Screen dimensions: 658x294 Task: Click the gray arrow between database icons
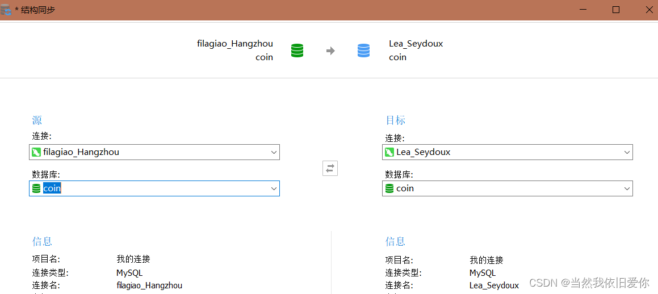pos(330,51)
